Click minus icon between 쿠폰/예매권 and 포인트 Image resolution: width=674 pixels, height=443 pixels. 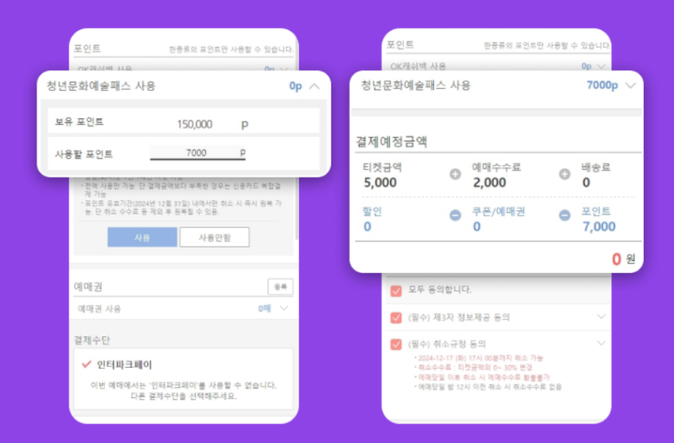564,216
